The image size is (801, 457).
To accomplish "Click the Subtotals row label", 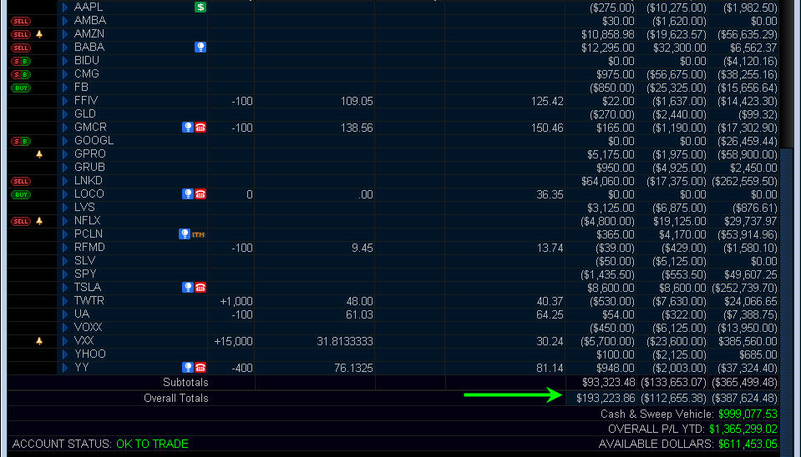I will pyautogui.click(x=185, y=383).
